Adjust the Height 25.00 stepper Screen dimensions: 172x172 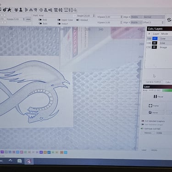(x=94, y=16)
